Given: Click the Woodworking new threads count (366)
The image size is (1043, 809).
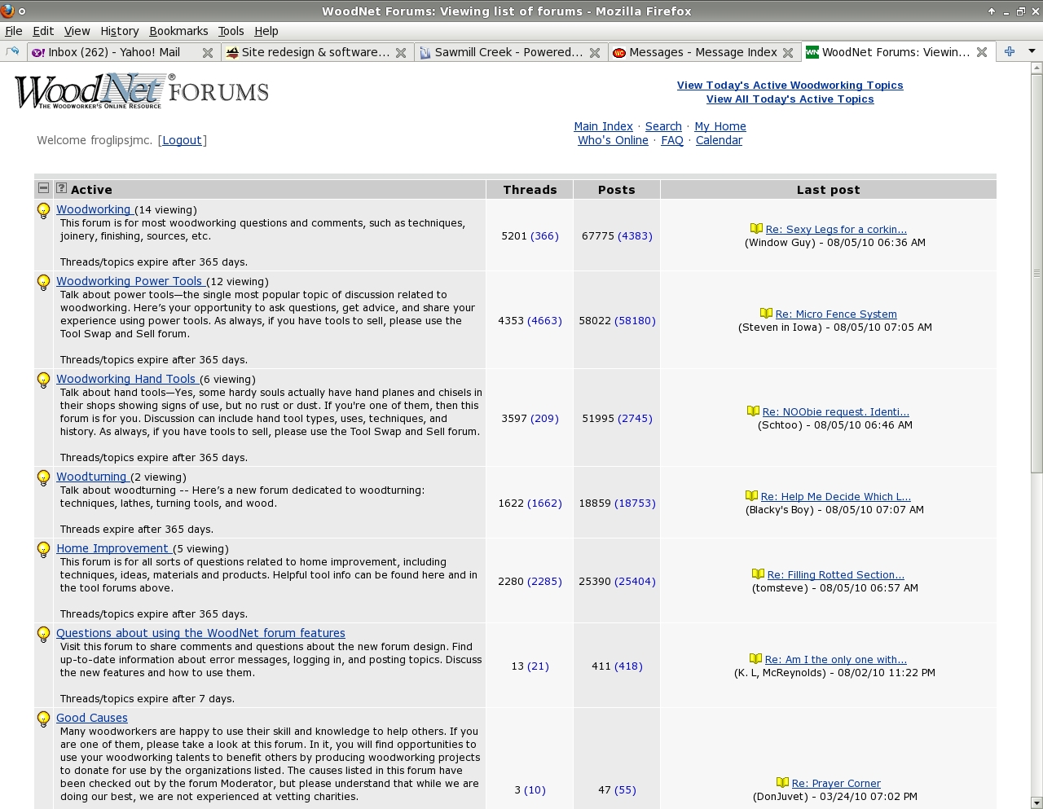Looking at the screenshot, I should tap(544, 235).
